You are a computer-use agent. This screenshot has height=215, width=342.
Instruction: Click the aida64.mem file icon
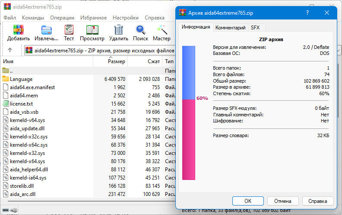[6, 95]
